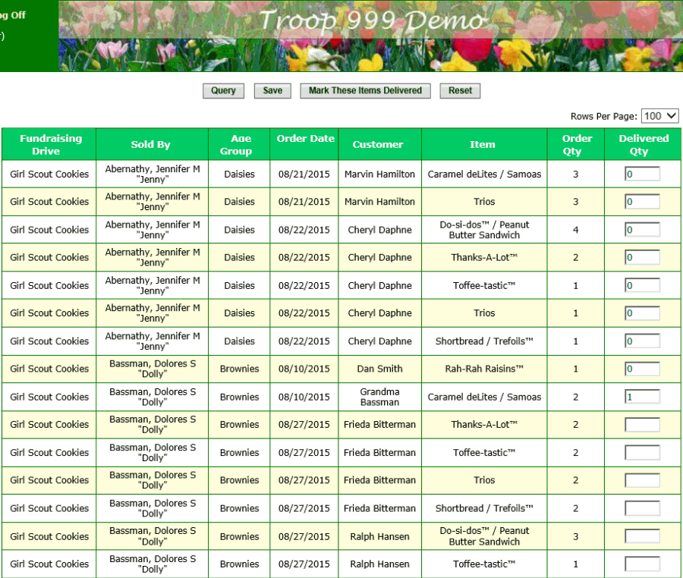Edit Delivered Qty for Cheryl Daphne Do-si-dos
Image resolution: width=683 pixels, height=578 pixels.
pyautogui.click(x=642, y=230)
